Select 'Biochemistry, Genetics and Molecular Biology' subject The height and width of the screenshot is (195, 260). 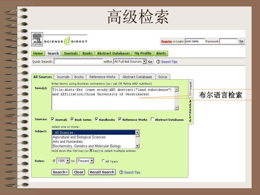point(94,146)
